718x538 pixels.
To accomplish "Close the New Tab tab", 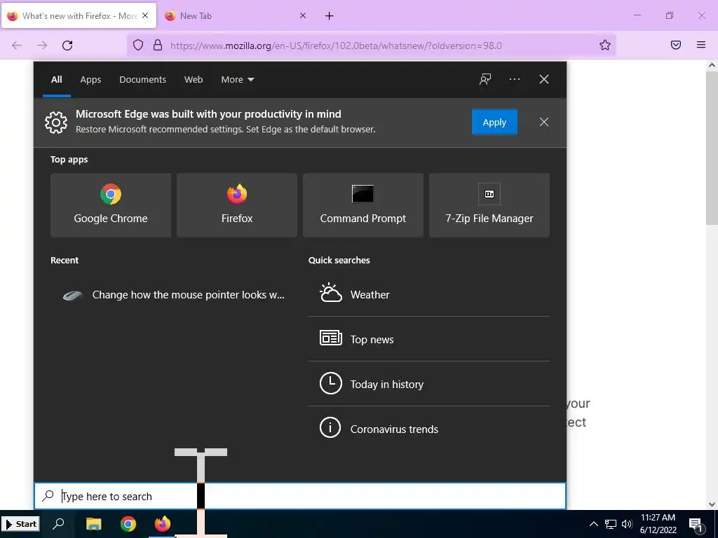I will 303,15.
